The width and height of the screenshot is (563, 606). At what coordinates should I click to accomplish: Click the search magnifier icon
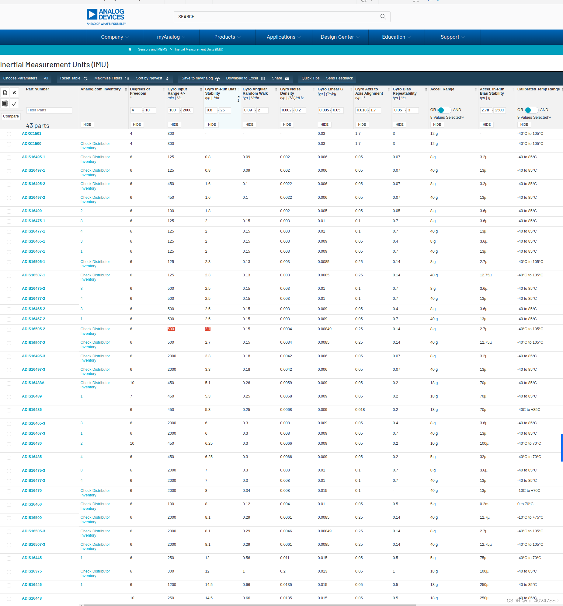tap(383, 17)
